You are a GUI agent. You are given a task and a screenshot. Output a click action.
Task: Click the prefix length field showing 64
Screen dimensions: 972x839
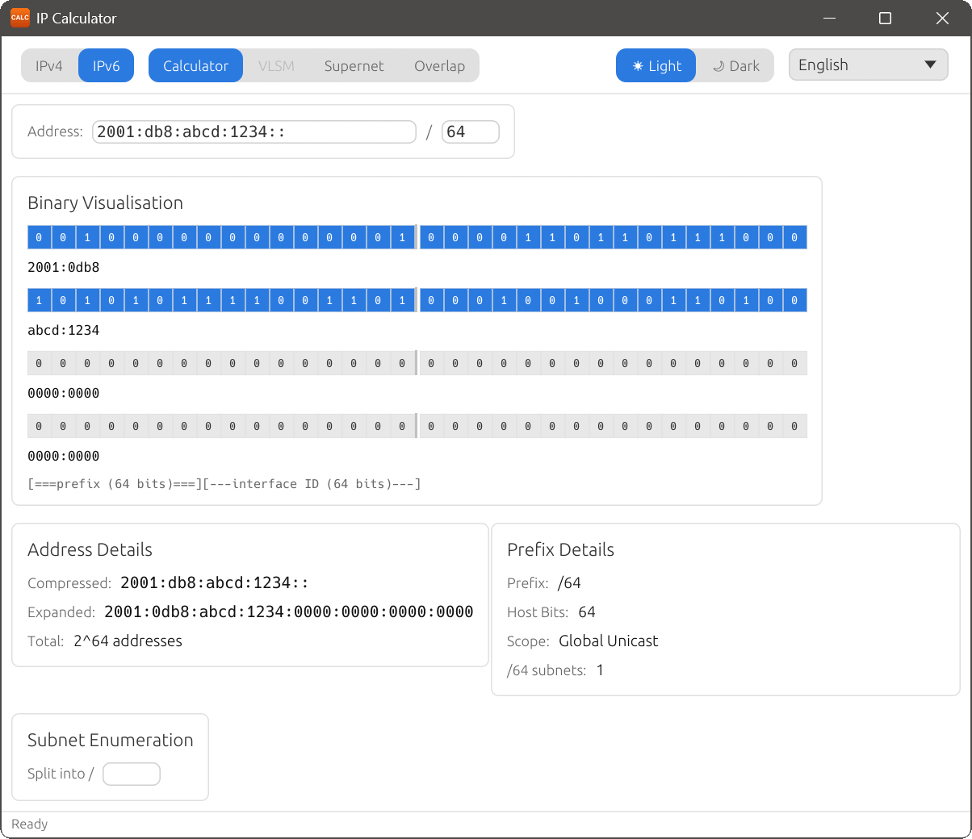(471, 131)
